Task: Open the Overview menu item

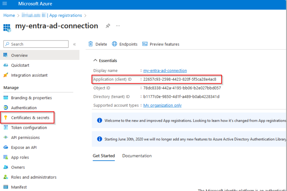Action: [x=40, y=55]
